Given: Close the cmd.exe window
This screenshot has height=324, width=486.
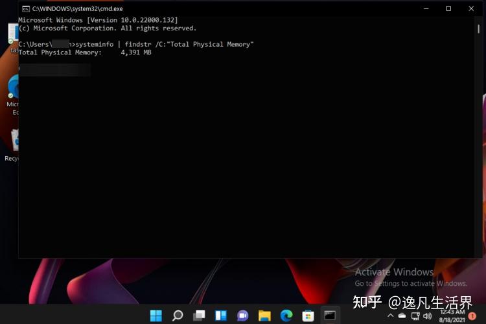Looking at the screenshot, I should 471,8.
